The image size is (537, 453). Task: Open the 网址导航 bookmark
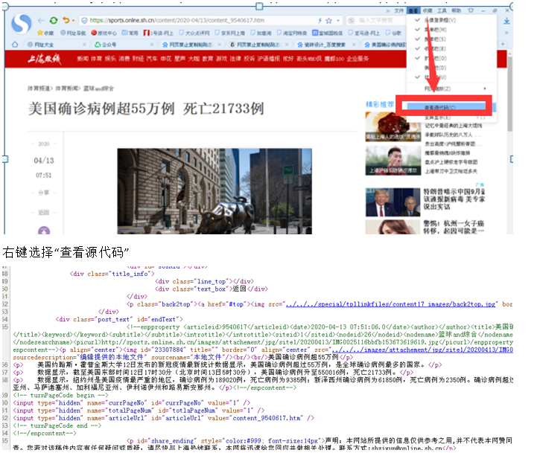(73, 33)
